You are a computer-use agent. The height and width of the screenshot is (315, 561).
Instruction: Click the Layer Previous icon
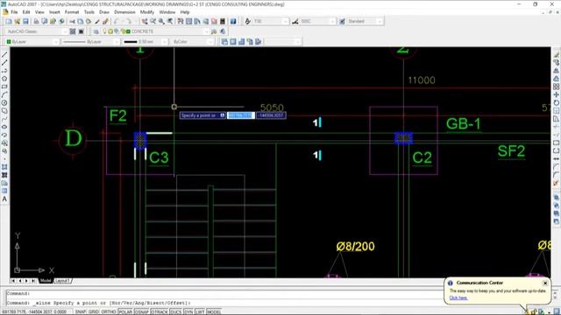point(223,31)
